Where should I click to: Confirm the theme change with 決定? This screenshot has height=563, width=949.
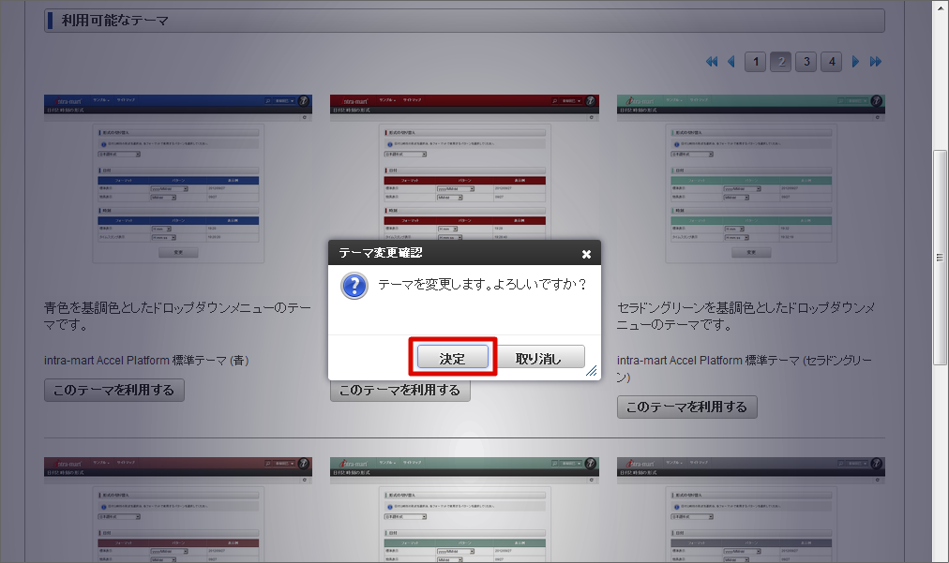453,358
